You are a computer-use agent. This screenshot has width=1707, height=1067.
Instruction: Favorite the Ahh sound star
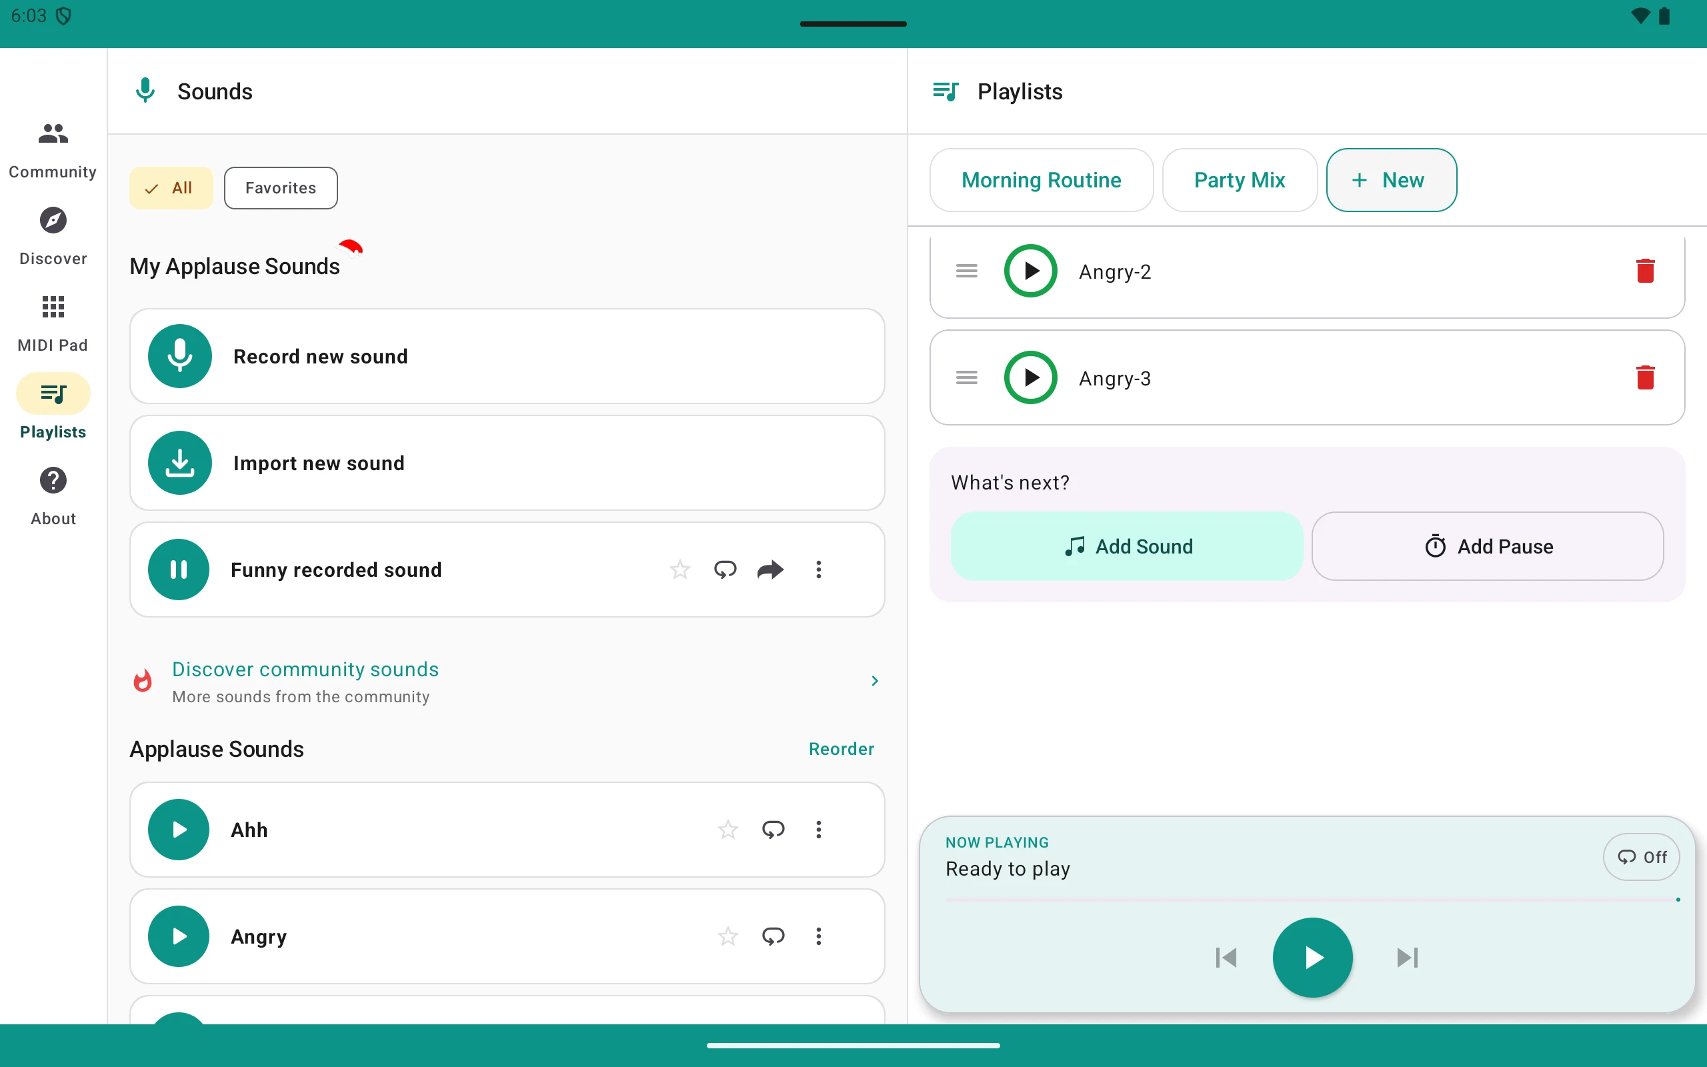click(728, 829)
